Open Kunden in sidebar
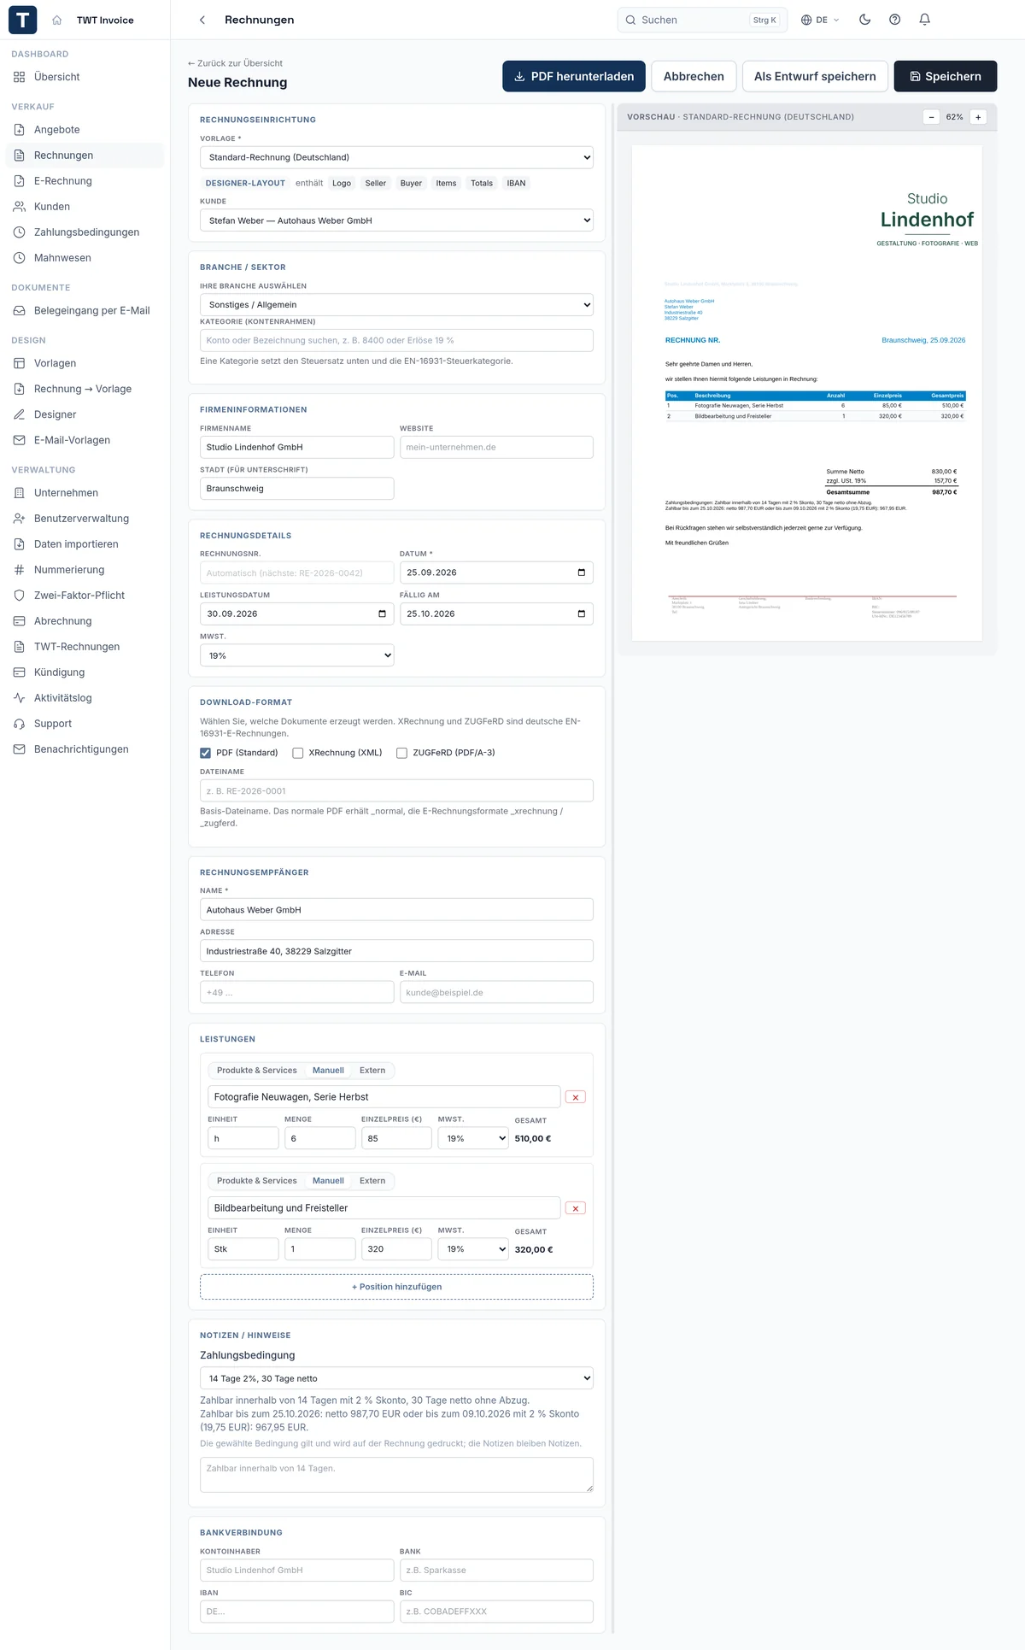Viewport: 1025px width, 1650px height. click(85, 207)
